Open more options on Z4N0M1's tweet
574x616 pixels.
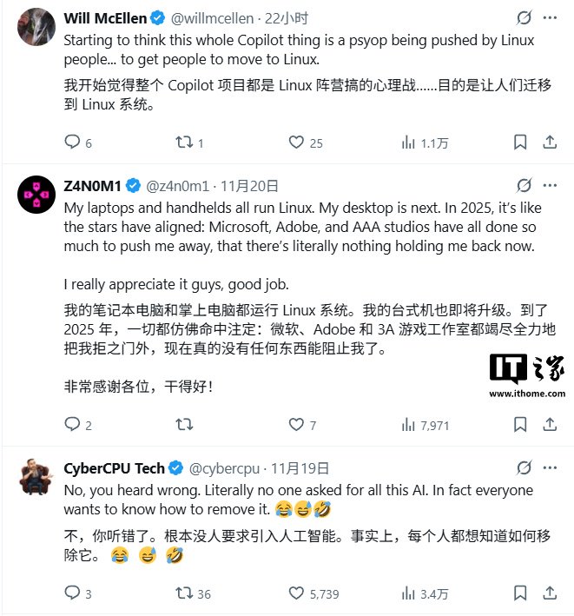[x=550, y=185]
